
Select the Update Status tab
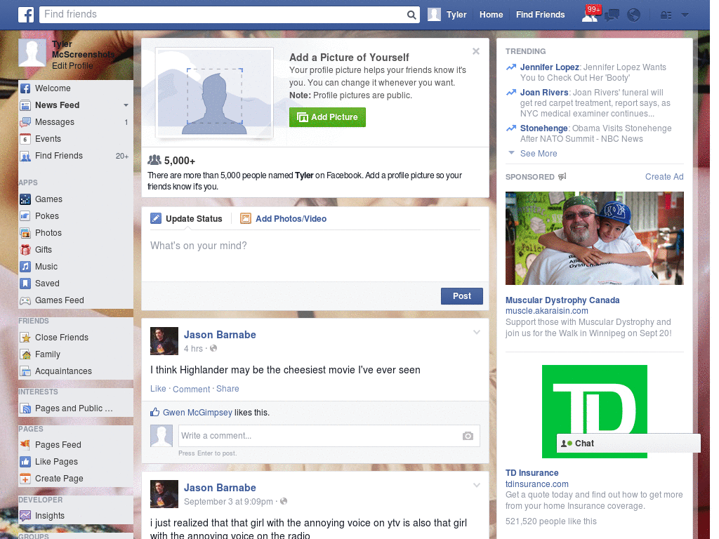click(x=186, y=219)
